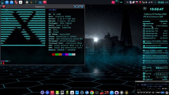169x95 pixels.
Task: Click the red circle tray icon
Action: pyautogui.click(x=140, y=2)
